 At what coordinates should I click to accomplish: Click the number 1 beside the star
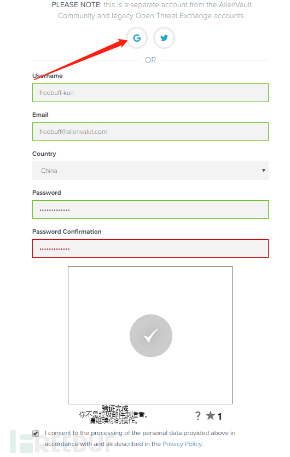[219, 416]
